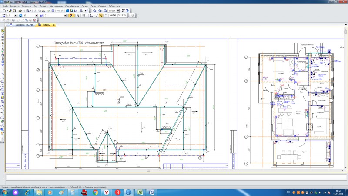
Task: Toggle global snaps button
Action: 71,15
